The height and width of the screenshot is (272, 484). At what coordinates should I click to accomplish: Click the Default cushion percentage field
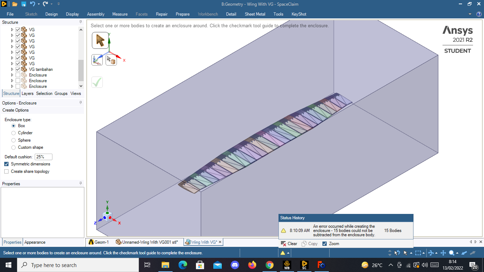coord(44,157)
